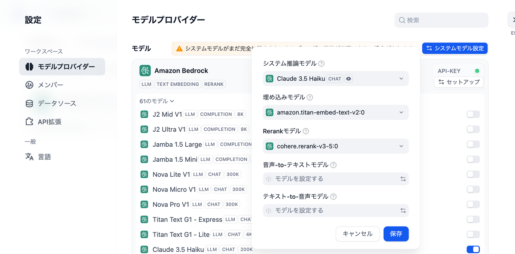Screen dimensions: 515x254
Task: Click the システムモデル設定 button
Action: coord(455,48)
